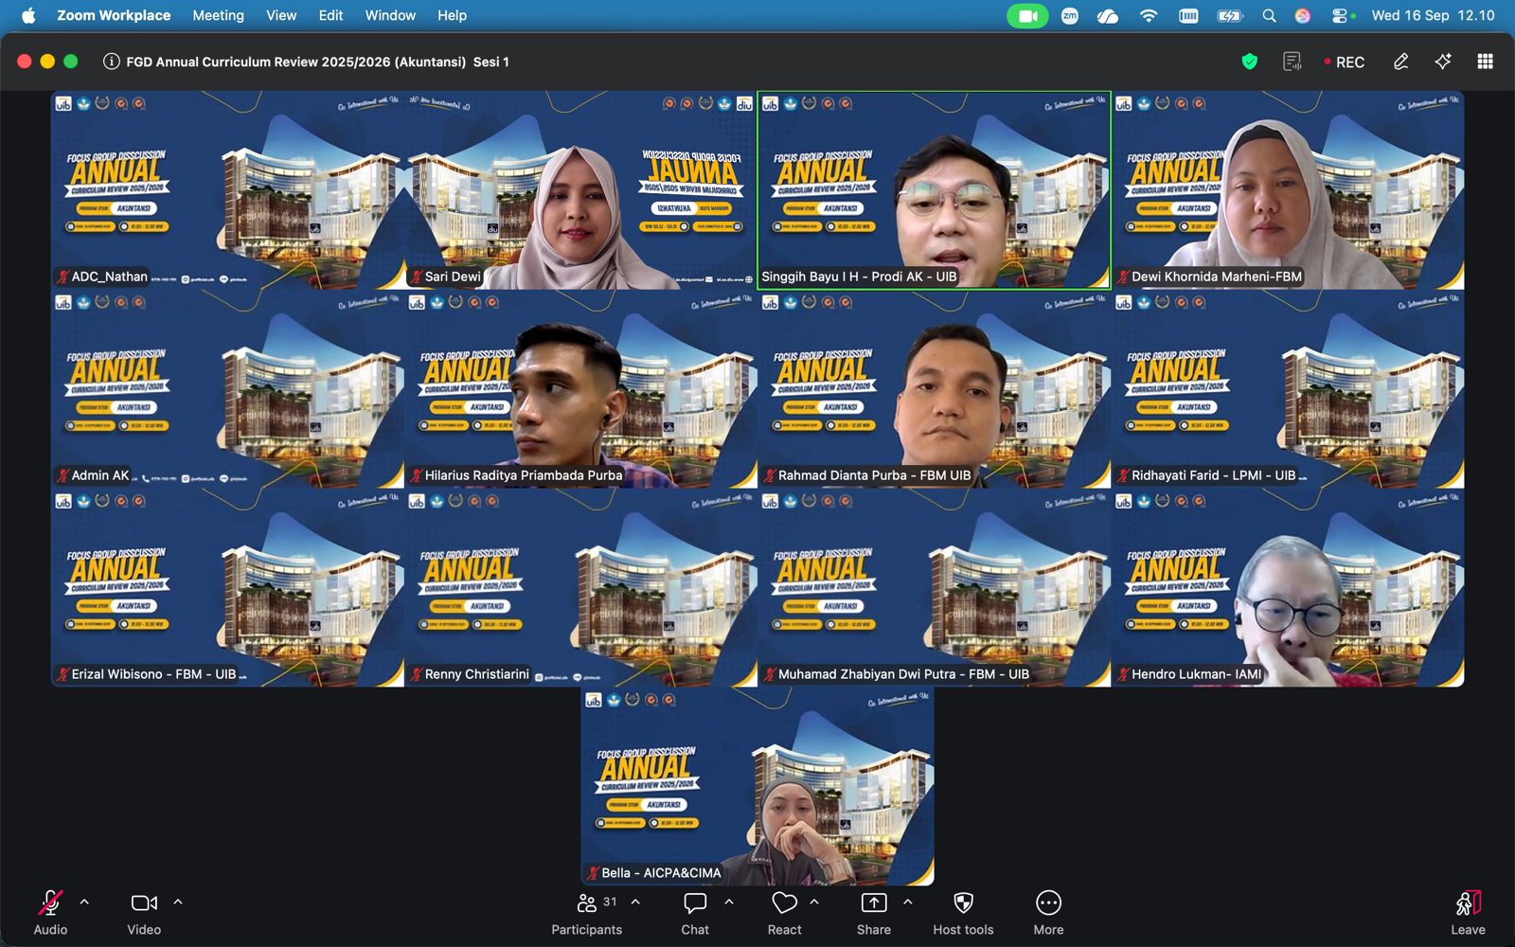Viewport: 1515px width, 947px height.
Task: Open the View menu in menu bar
Action: pos(281,15)
